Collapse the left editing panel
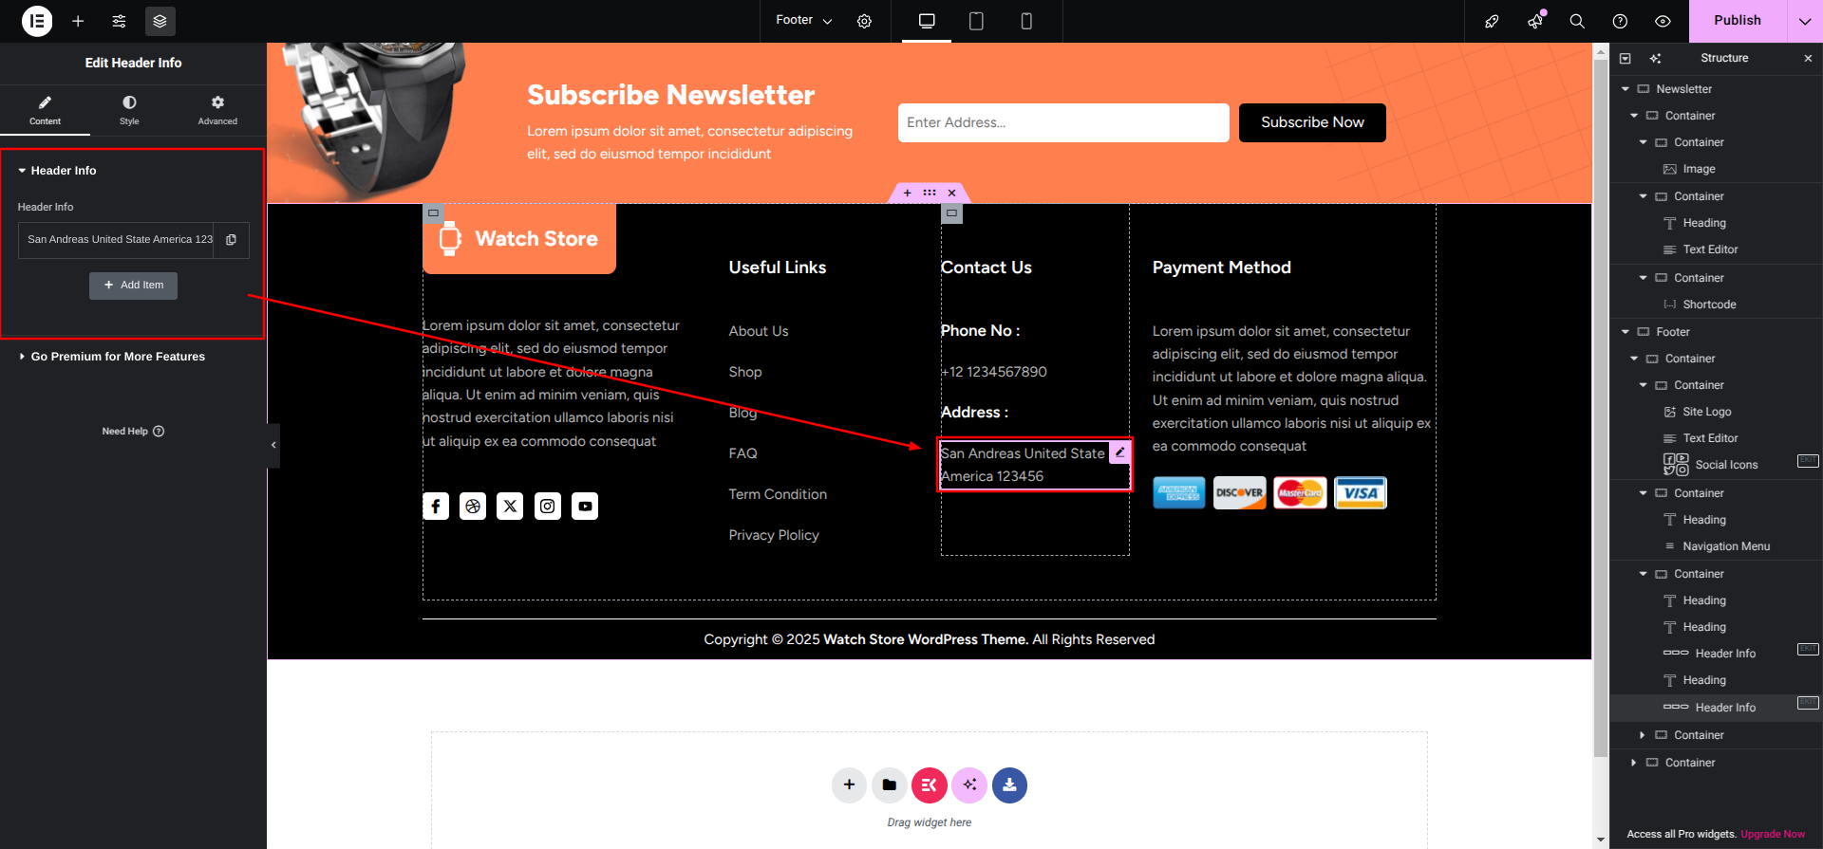 [273, 445]
